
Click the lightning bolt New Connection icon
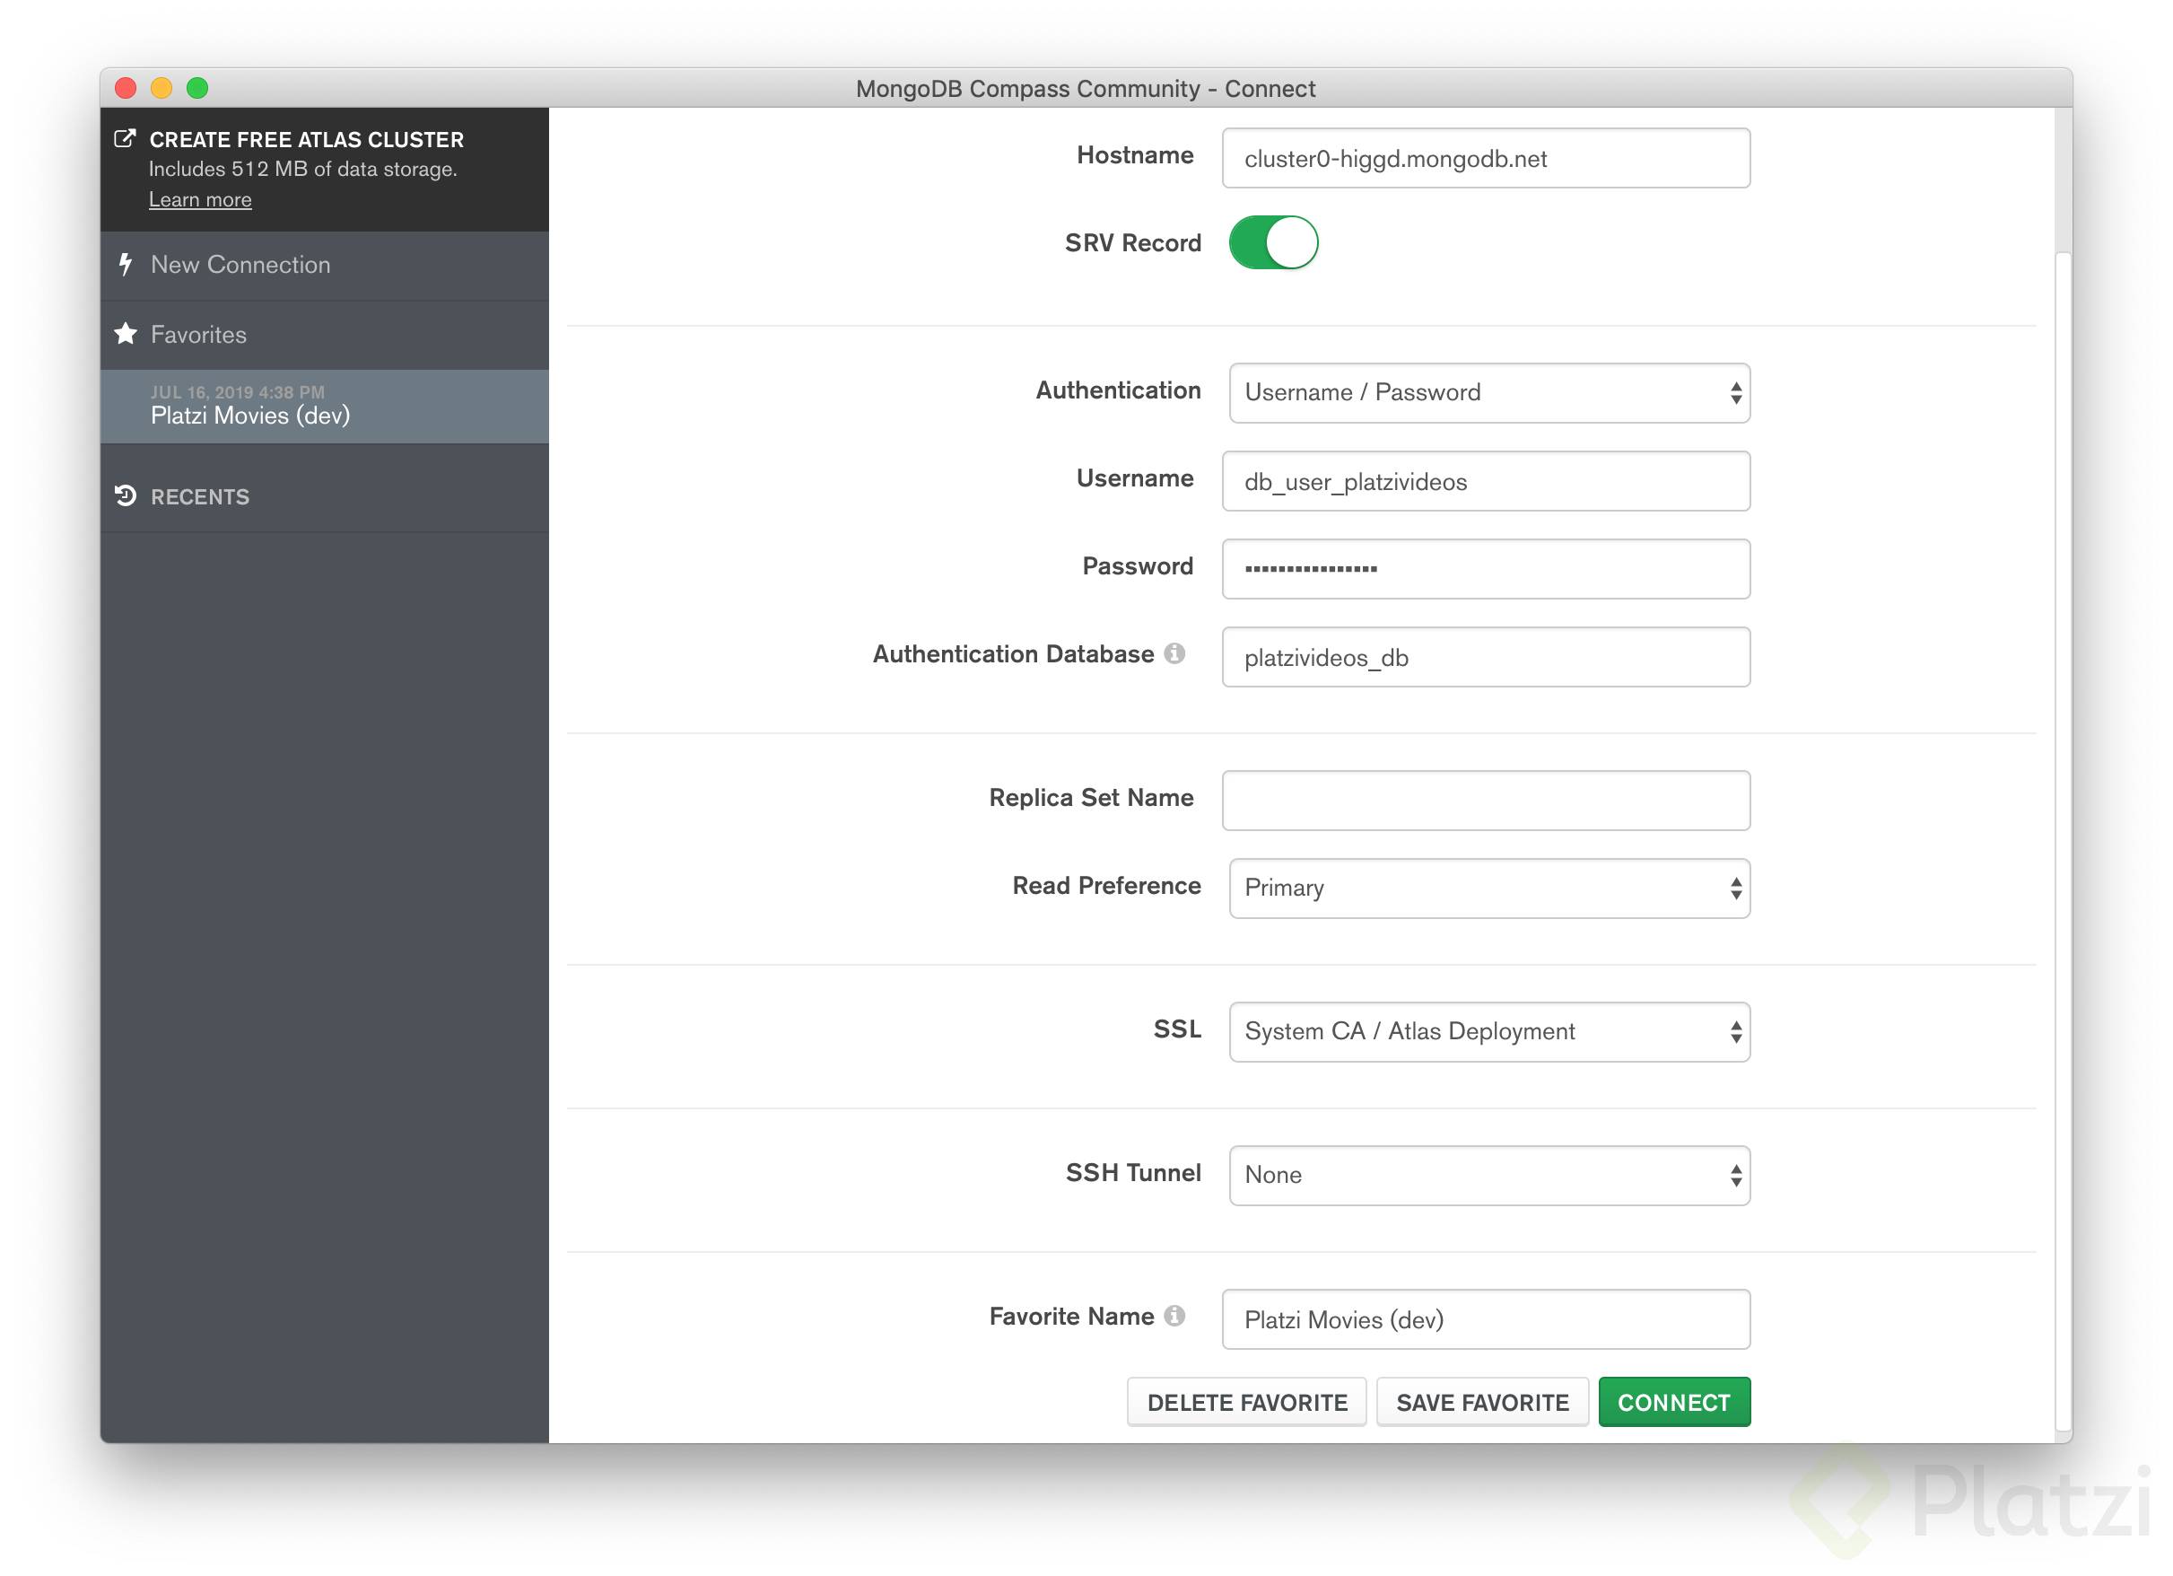[x=125, y=264]
